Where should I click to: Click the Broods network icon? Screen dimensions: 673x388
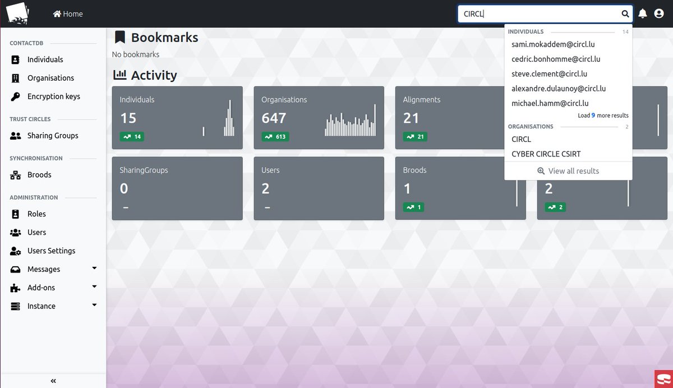[16, 175]
